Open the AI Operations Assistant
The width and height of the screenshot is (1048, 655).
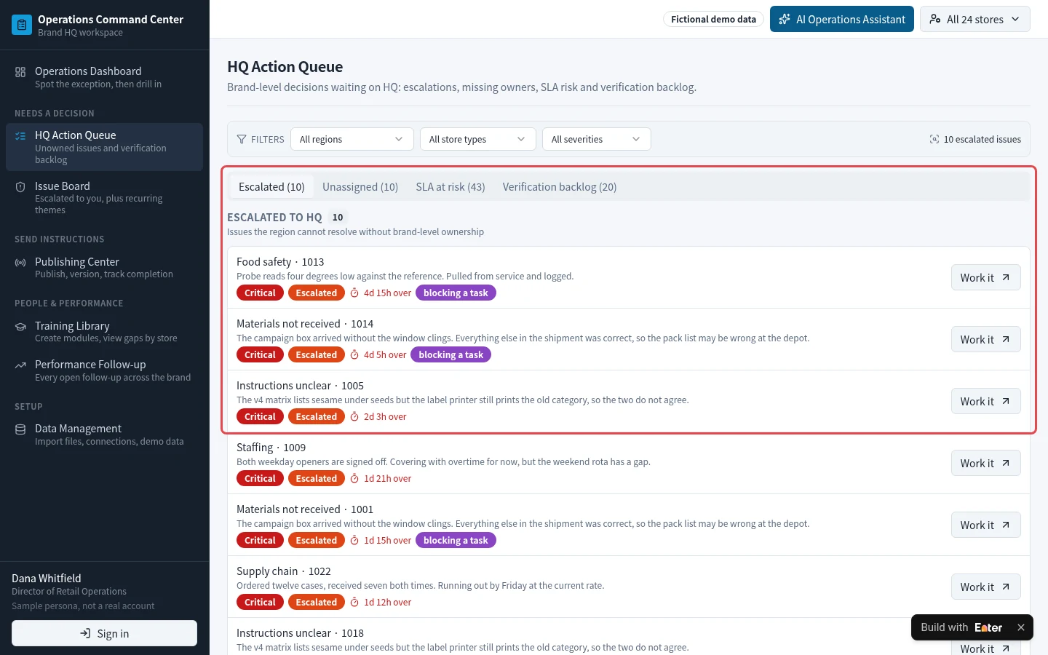tap(842, 19)
